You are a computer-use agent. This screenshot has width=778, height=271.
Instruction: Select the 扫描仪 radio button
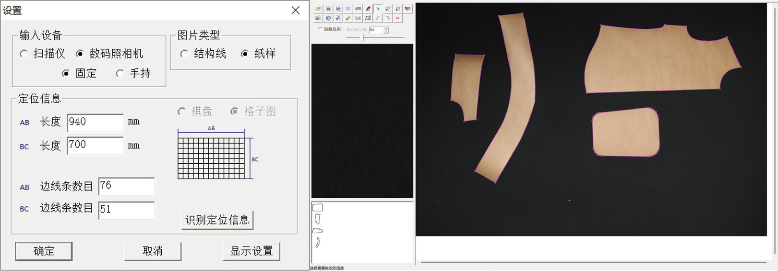(24, 54)
